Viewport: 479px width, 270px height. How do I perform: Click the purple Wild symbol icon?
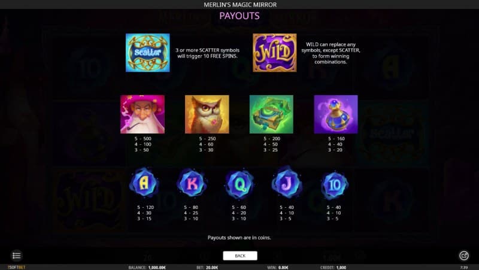(x=275, y=53)
